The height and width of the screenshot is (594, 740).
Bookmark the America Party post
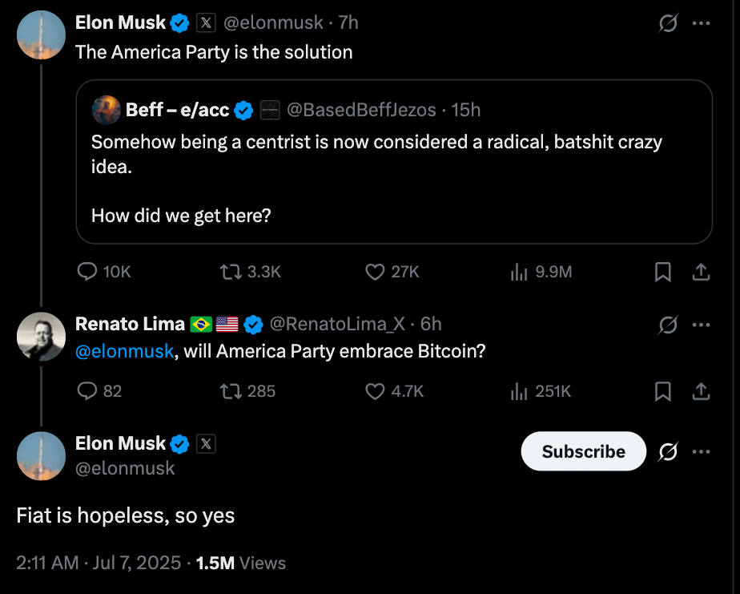coord(663,273)
